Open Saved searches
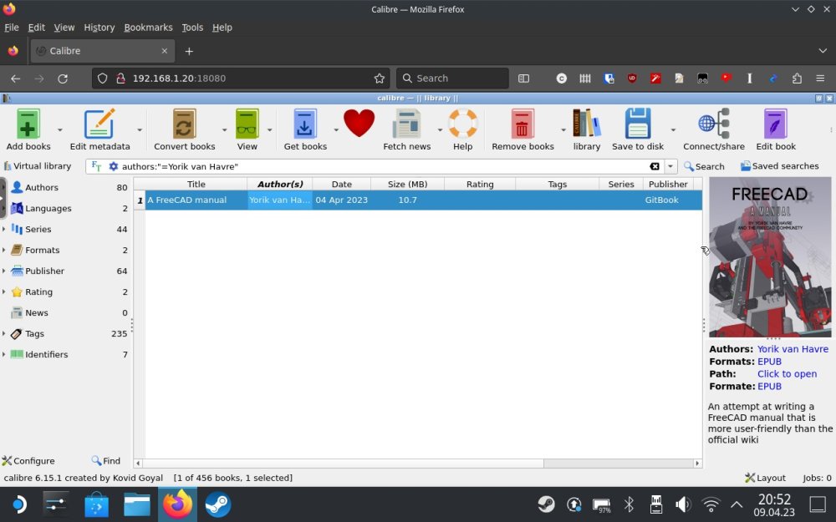Image resolution: width=836 pixels, height=522 pixels. (779, 165)
